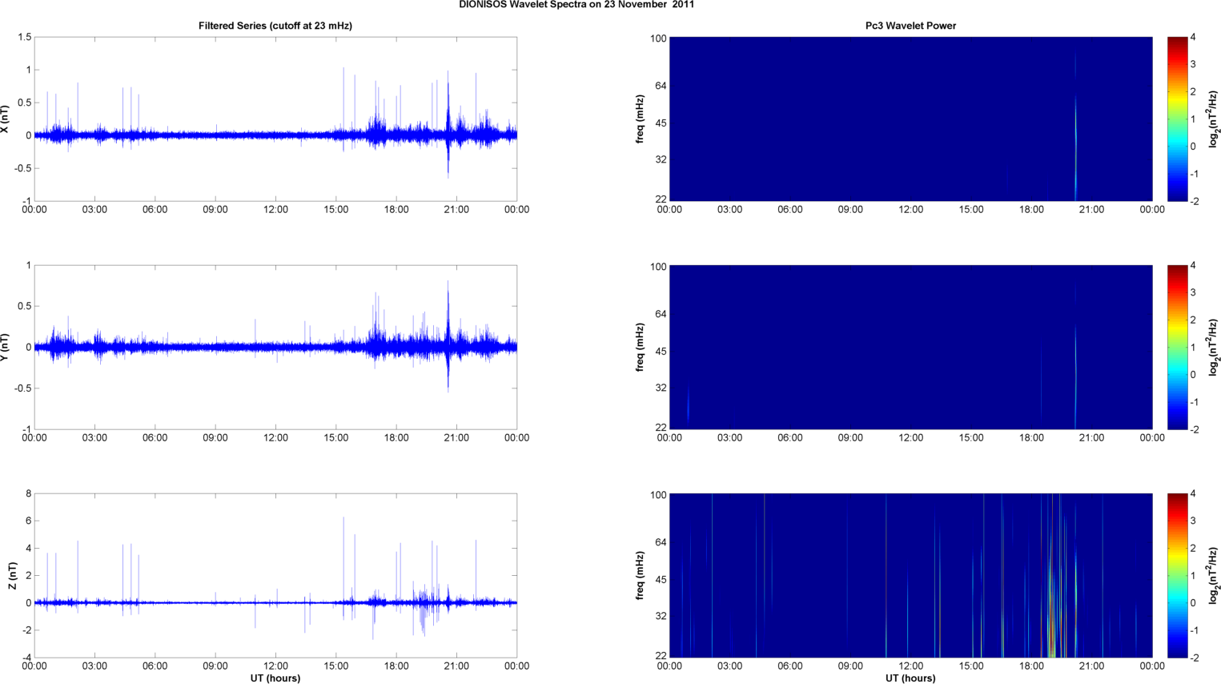1221x684 pixels.
Task: Click the freq (mHz) label of X spectrogram
Action: pyautogui.click(x=641, y=119)
